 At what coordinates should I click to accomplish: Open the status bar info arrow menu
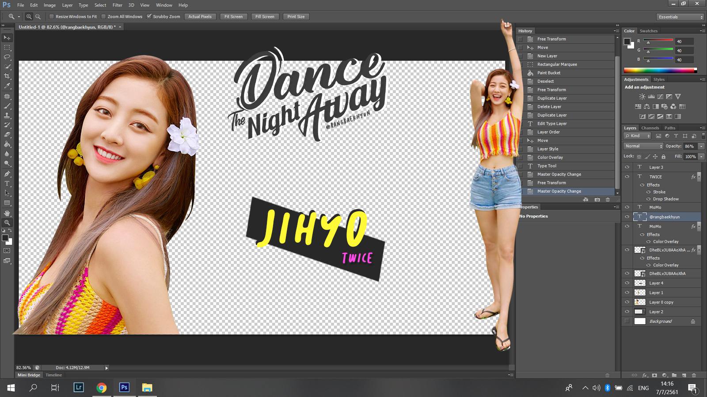click(x=106, y=367)
